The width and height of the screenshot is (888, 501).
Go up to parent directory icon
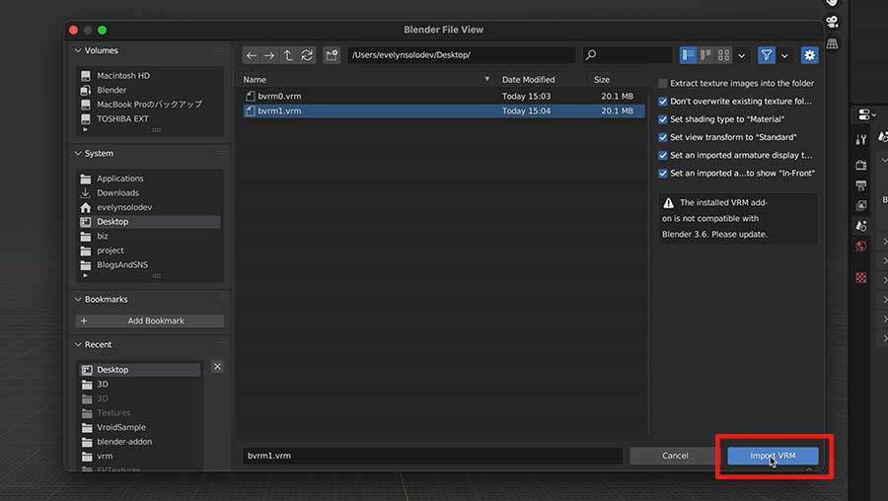(x=288, y=55)
